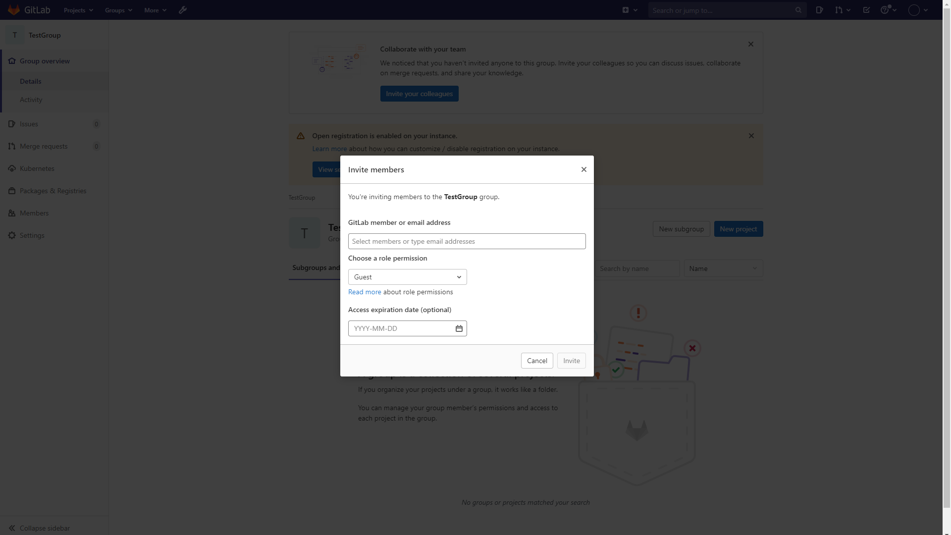Screen dimensions: 951x535
Task: Open the Guest role permission dropdown
Action: coord(407,277)
